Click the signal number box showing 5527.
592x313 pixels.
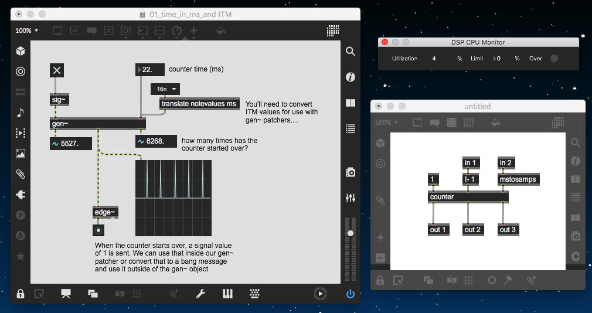pyautogui.click(x=71, y=144)
